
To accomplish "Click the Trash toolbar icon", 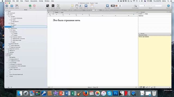I will 34,6.
